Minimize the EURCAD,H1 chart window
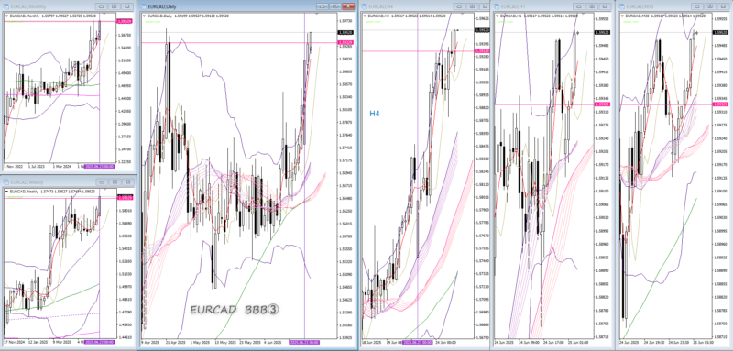733x351 pixels. (x=580, y=6)
